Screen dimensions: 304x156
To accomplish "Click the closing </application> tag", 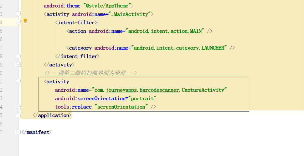I will 52,115.
